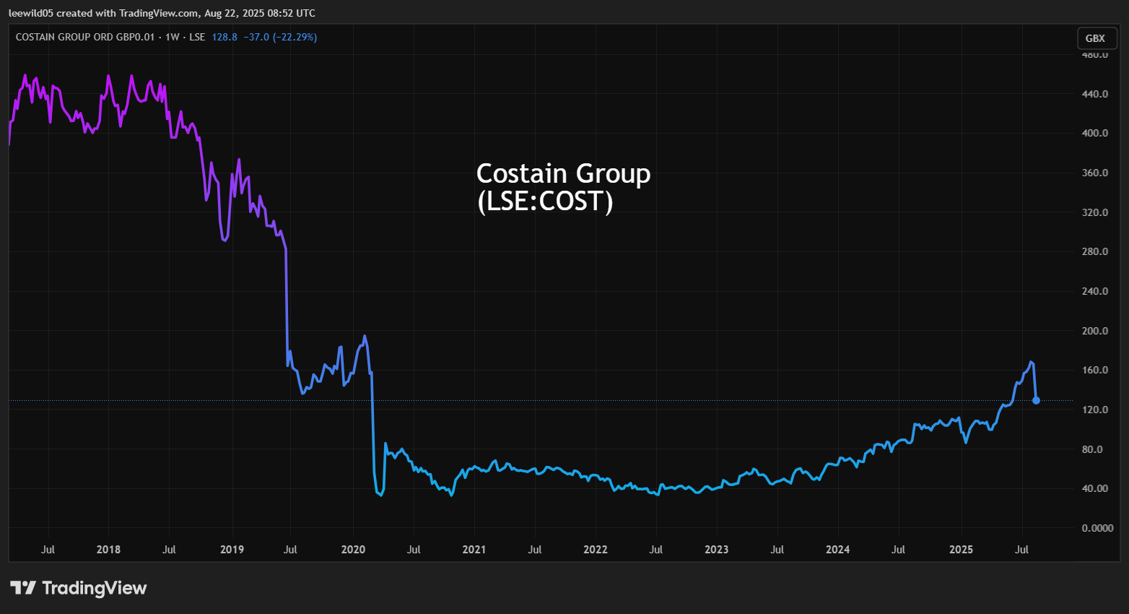This screenshot has height=614, width=1129.
Task: Click the 2020 time axis label
Action: tap(353, 550)
